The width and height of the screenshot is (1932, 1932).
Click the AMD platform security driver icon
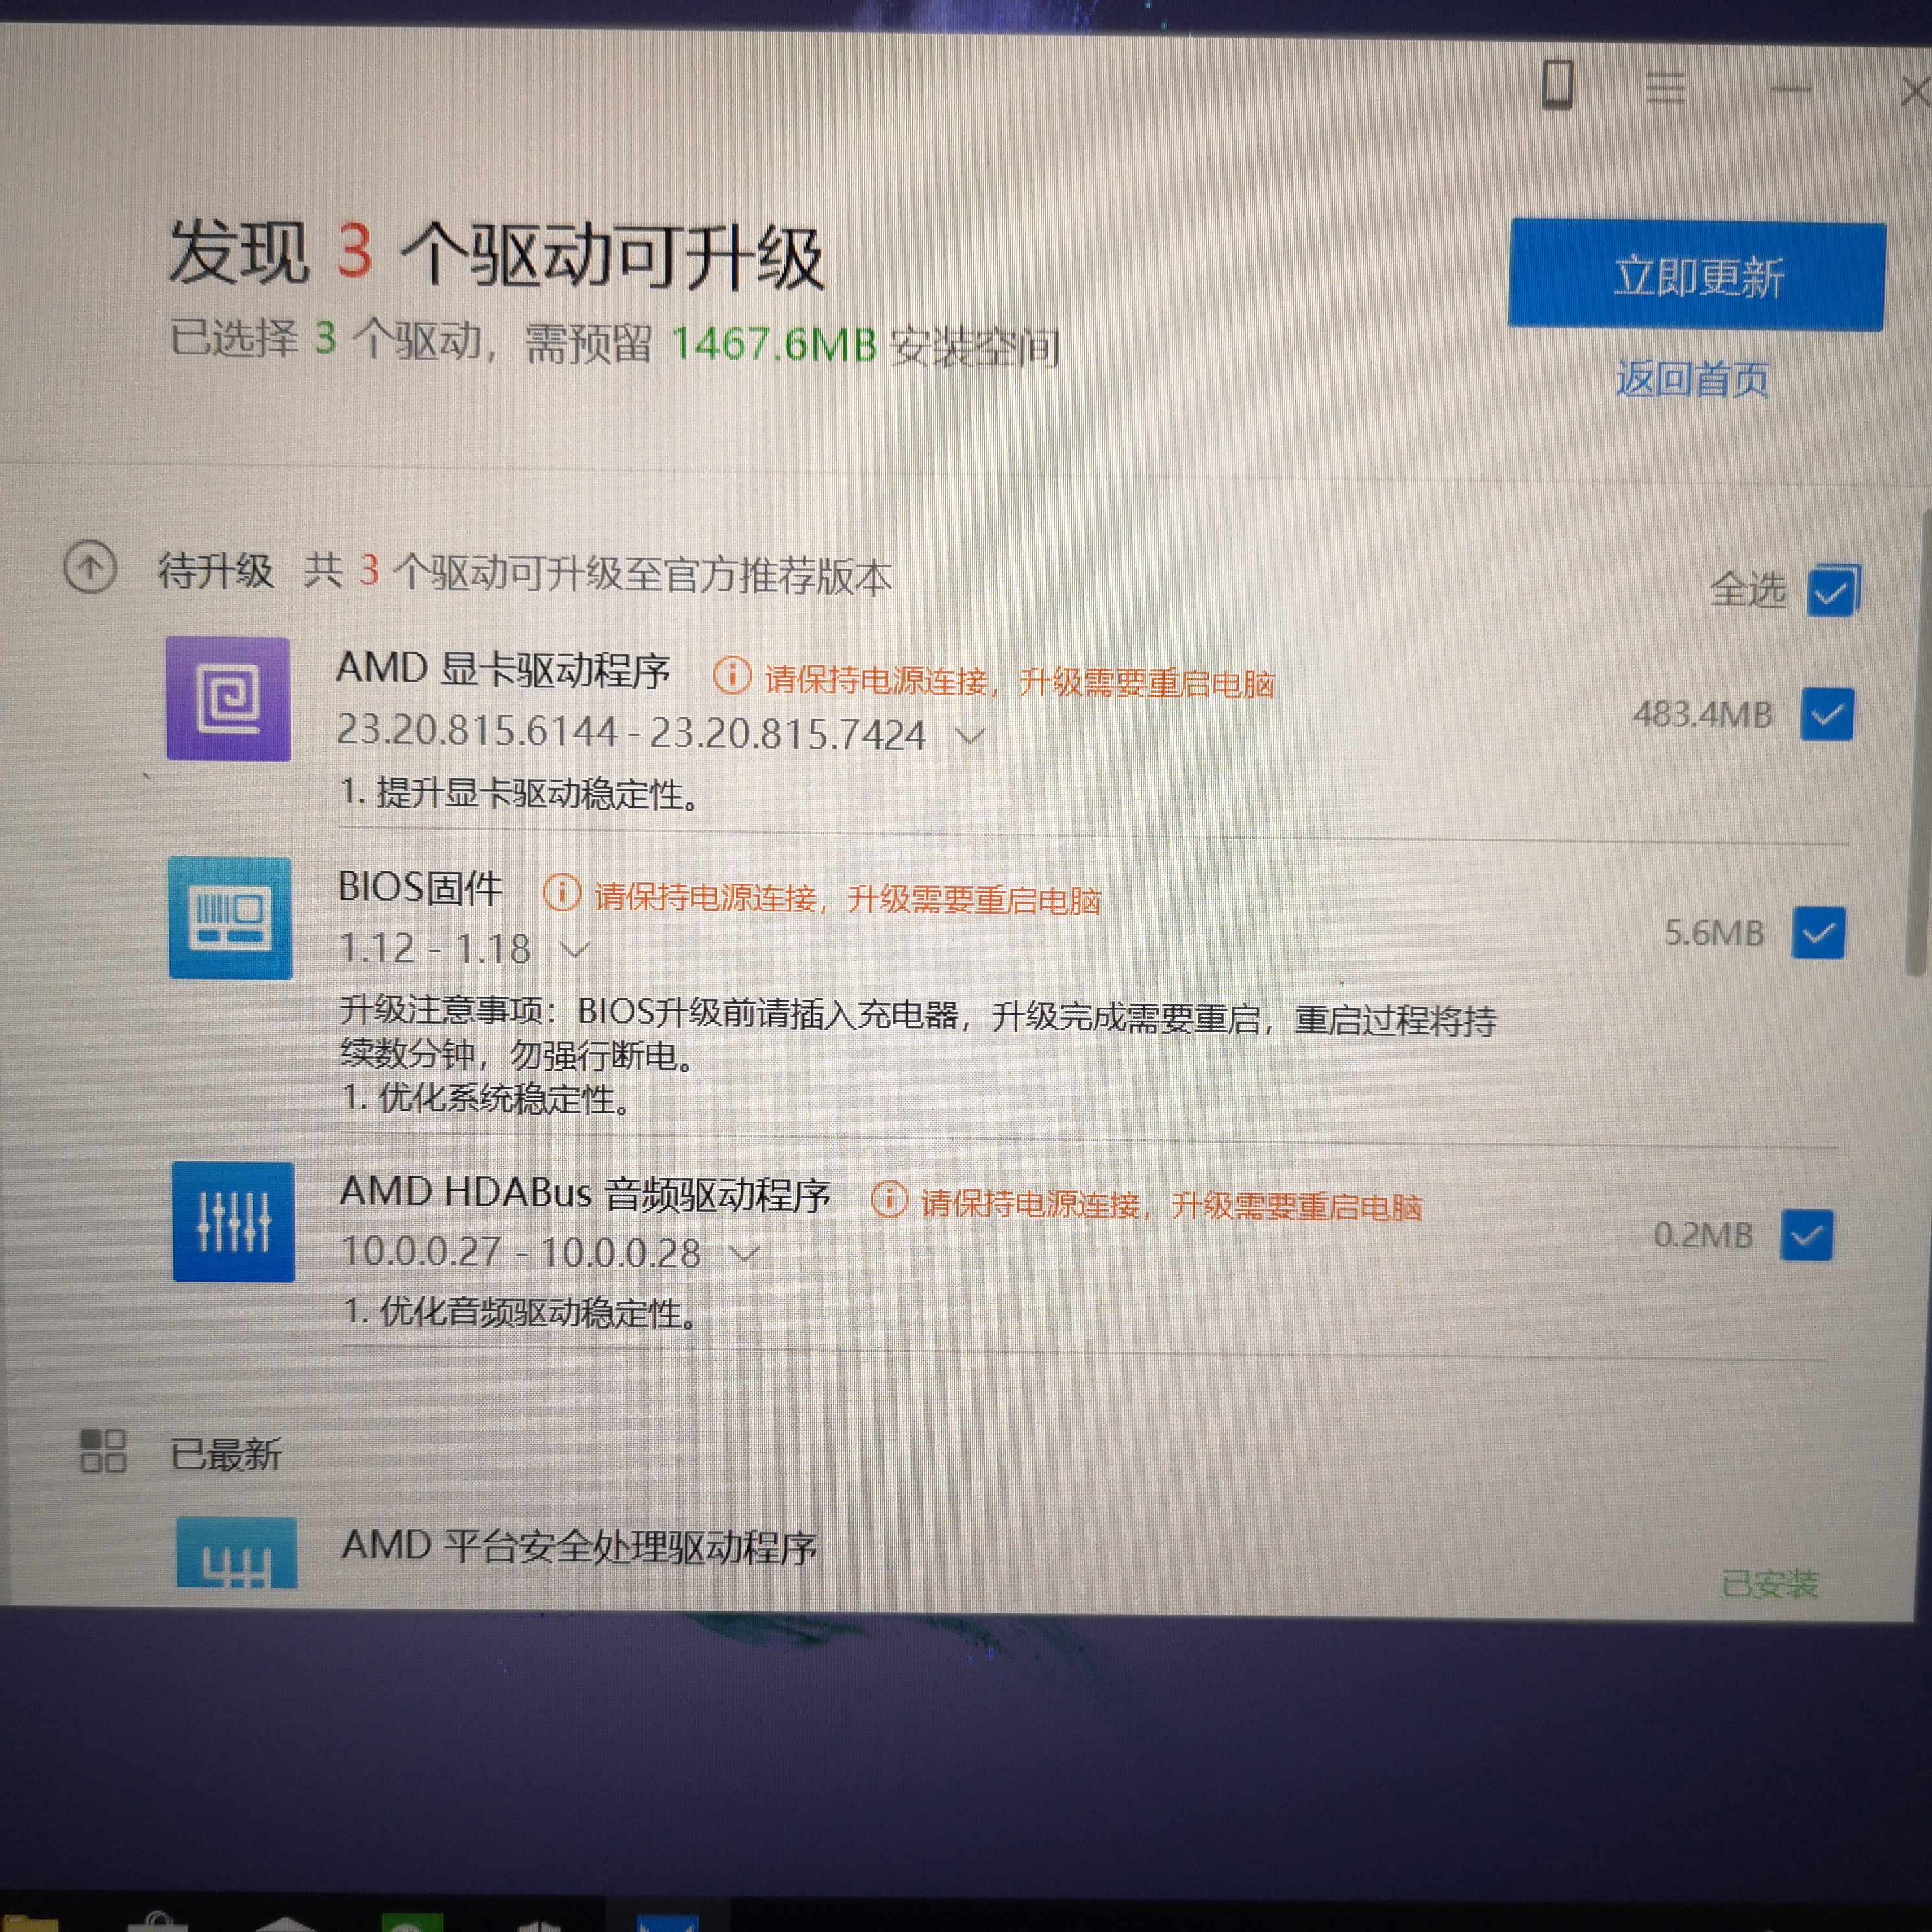click(x=236, y=1553)
